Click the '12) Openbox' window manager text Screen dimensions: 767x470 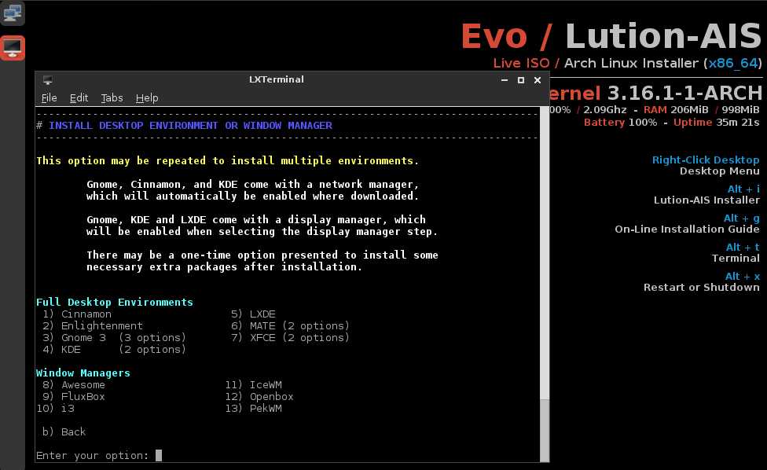[259, 397]
